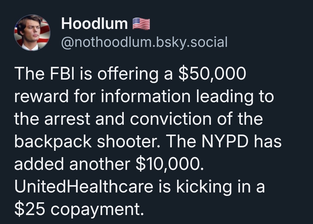Click the word "backpack" in the post
This screenshot has height=224, width=313.
[x=53, y=142]
